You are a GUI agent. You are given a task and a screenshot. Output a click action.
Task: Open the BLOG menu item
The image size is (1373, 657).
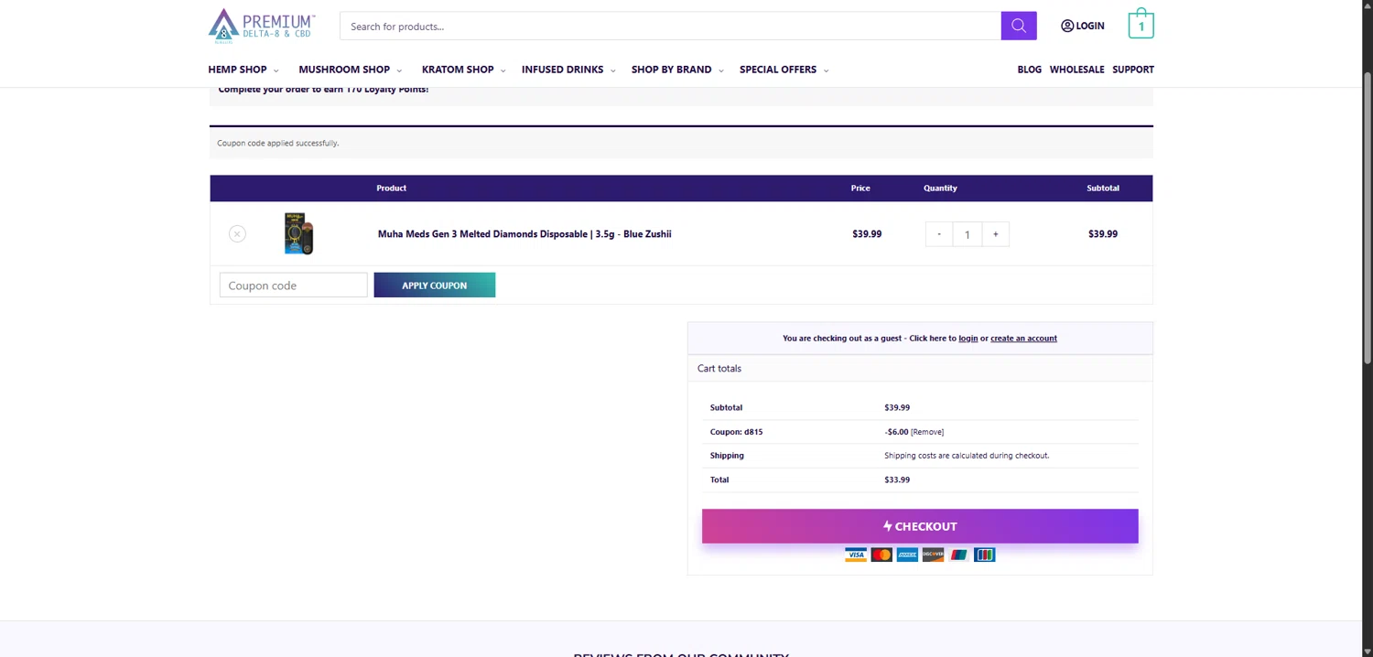[1030, 70]
